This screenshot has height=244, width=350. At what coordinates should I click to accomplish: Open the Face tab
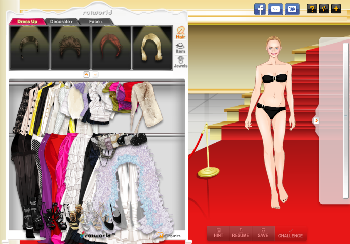point(95,22)
